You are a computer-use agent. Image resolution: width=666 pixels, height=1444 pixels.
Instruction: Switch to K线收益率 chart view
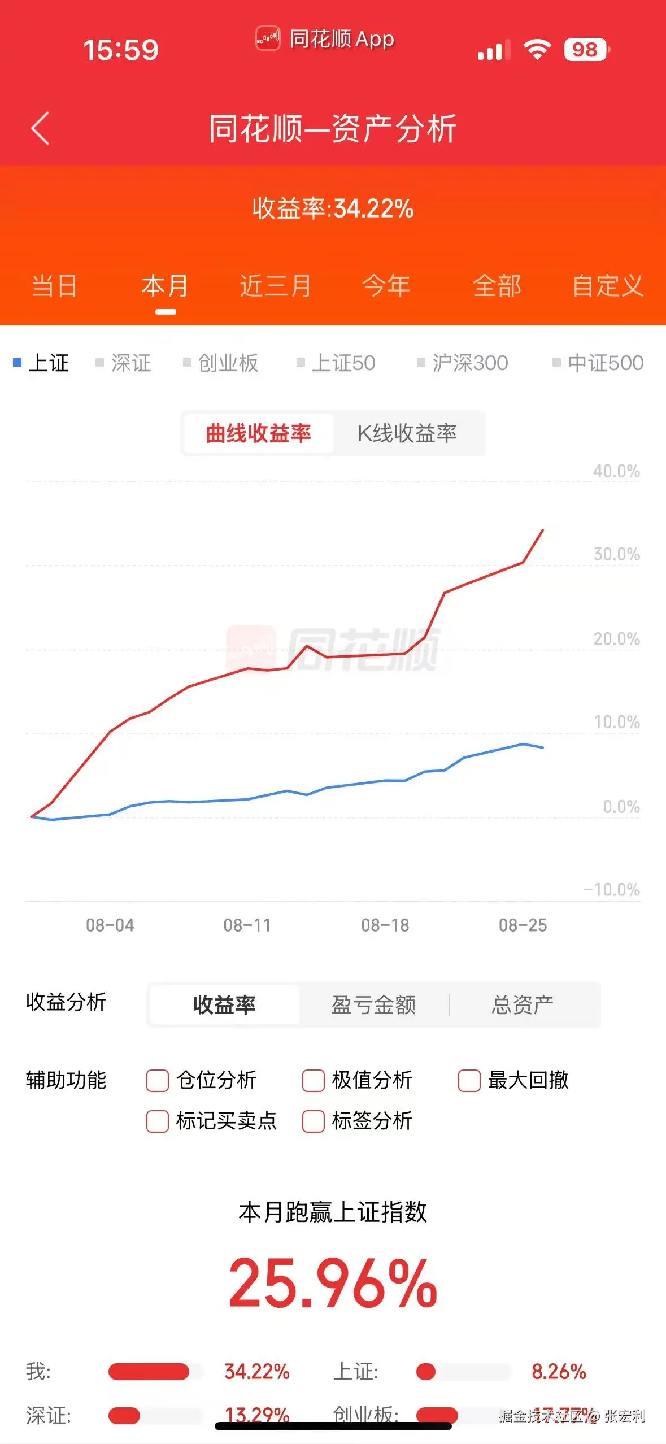(408, 433)
